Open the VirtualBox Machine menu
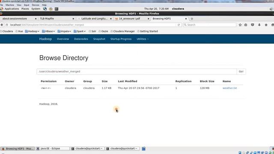The image size is (274, 154). pyautogui.click(x=9, y=5)
